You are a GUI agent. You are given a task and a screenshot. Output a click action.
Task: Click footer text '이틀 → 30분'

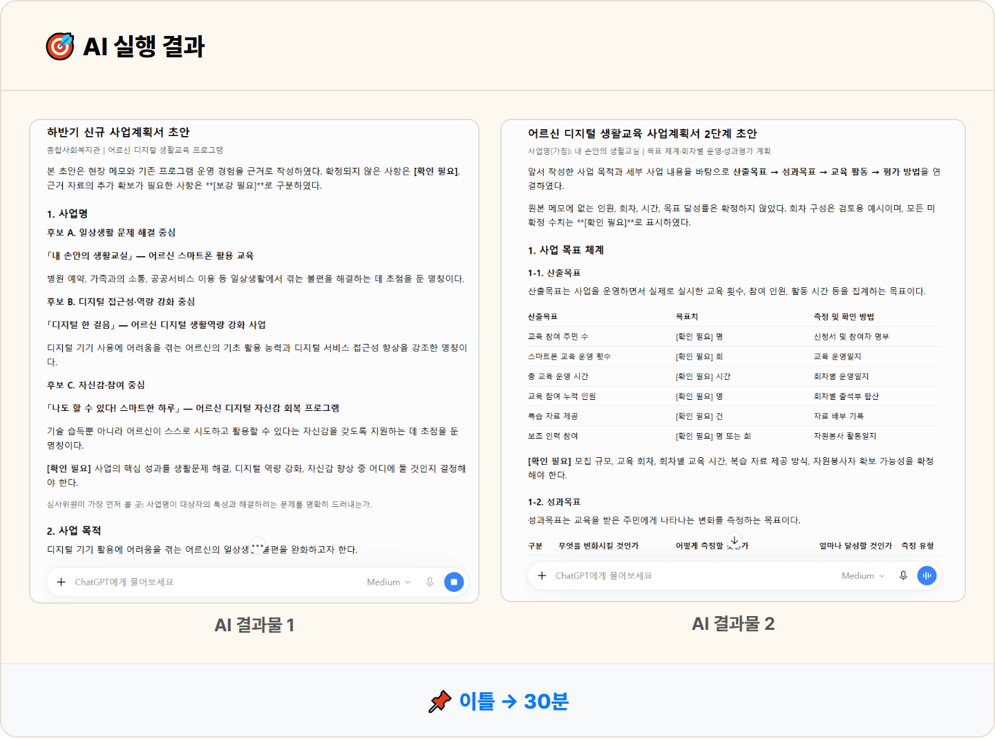coord(514,702)
